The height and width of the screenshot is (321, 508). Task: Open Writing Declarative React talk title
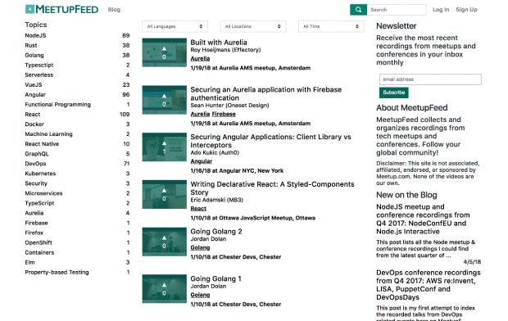point(273,188)
